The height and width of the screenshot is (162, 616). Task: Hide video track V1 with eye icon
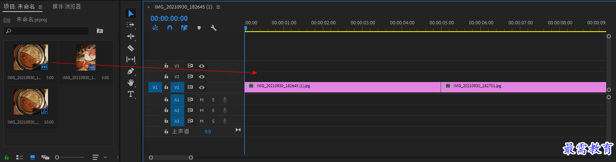pos(201,87)
